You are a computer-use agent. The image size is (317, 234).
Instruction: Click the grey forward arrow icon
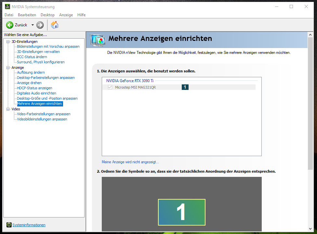40,25
